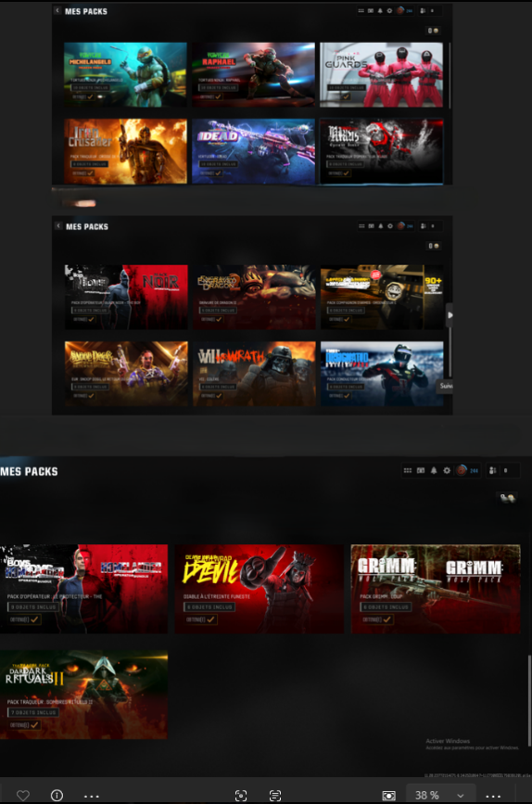Select the Raphael turtle pack card
Screen dimensions: 532x804
254,74
